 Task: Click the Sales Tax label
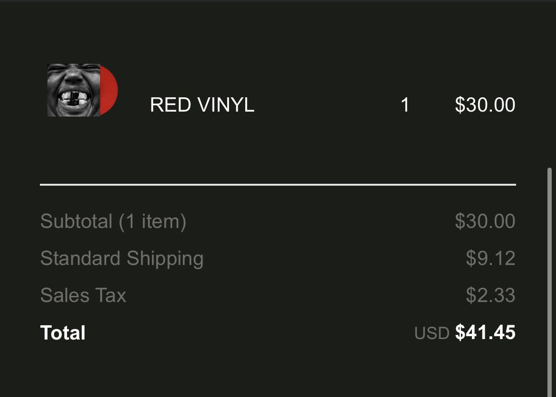coord(83,295)
